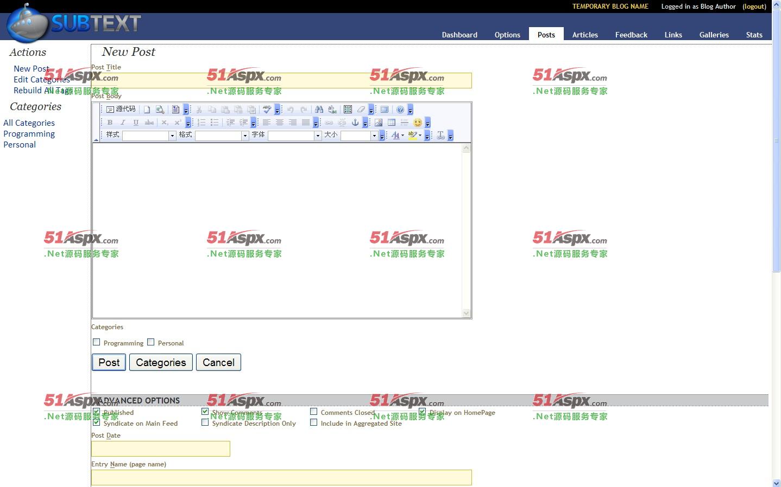Screen dimensions: 781x487
Task: Open the Galleries tab
Action: (x=714, y=35)
